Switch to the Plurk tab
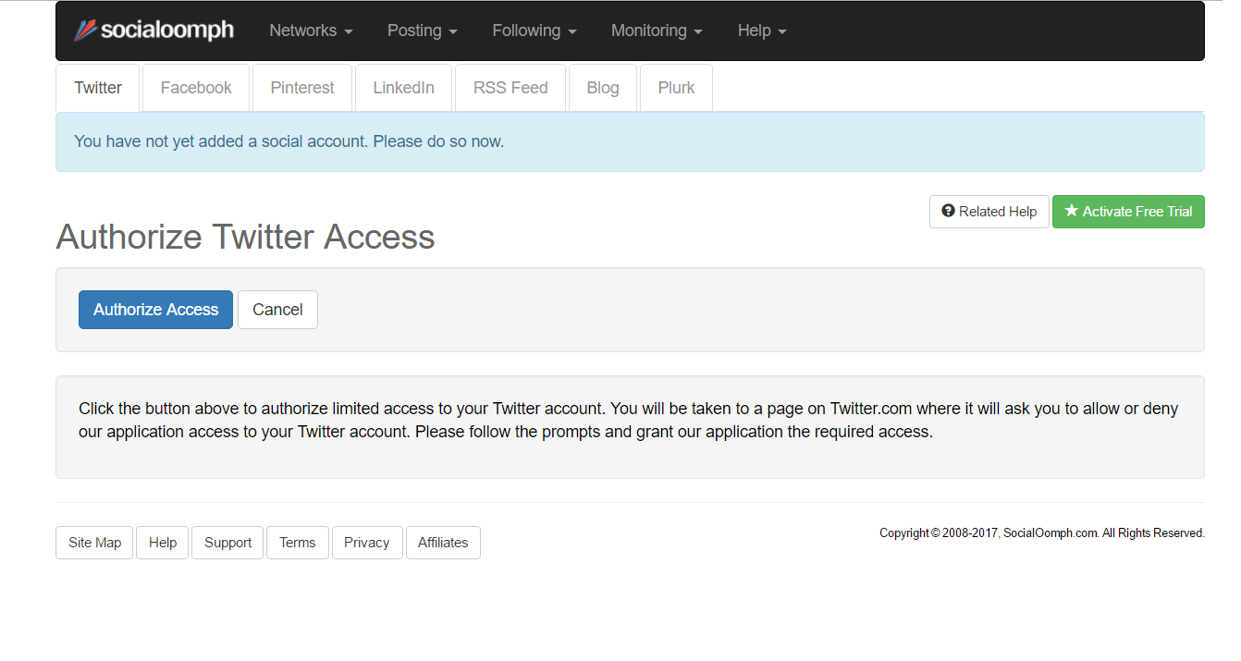This screenshot has height=661, width=1241. click(676, 88)
